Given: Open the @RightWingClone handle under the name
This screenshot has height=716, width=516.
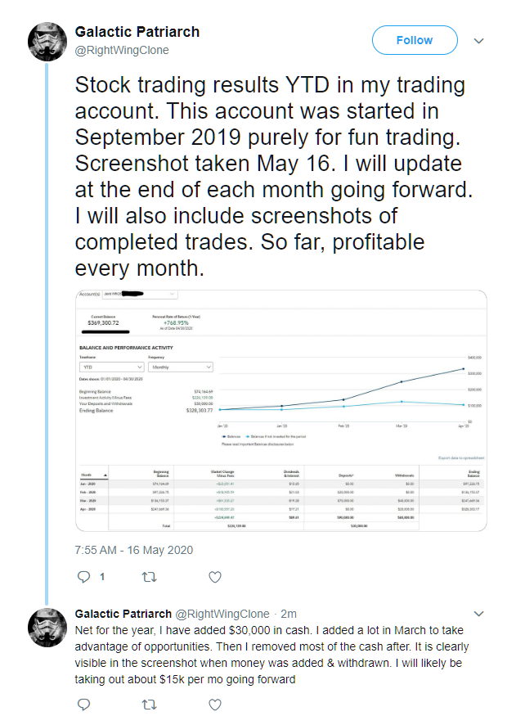Looking at the screenshot, I should [122, 50].
